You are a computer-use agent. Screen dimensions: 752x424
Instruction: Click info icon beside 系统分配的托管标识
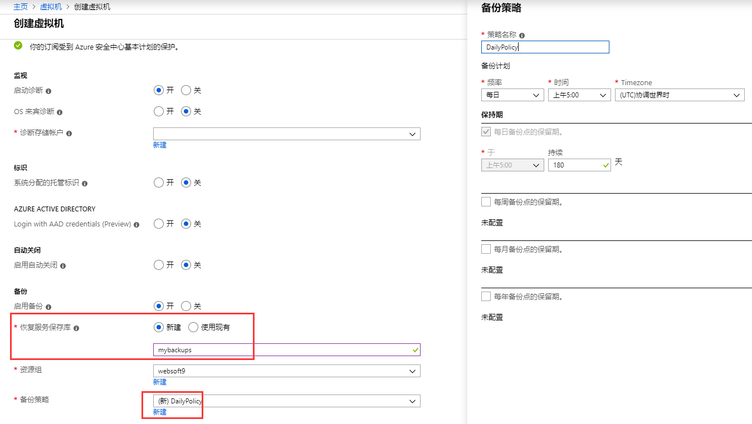85,183
